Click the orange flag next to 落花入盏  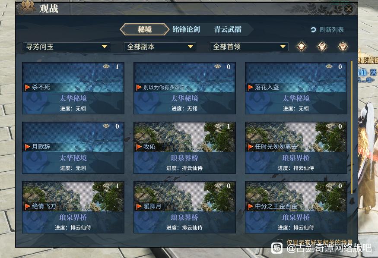point(250,87)
